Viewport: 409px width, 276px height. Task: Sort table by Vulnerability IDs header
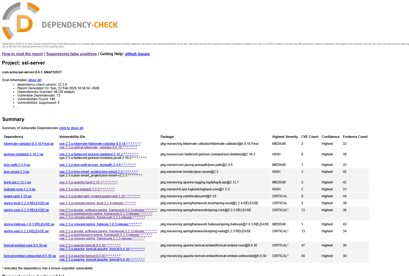(x=72, y=137)
